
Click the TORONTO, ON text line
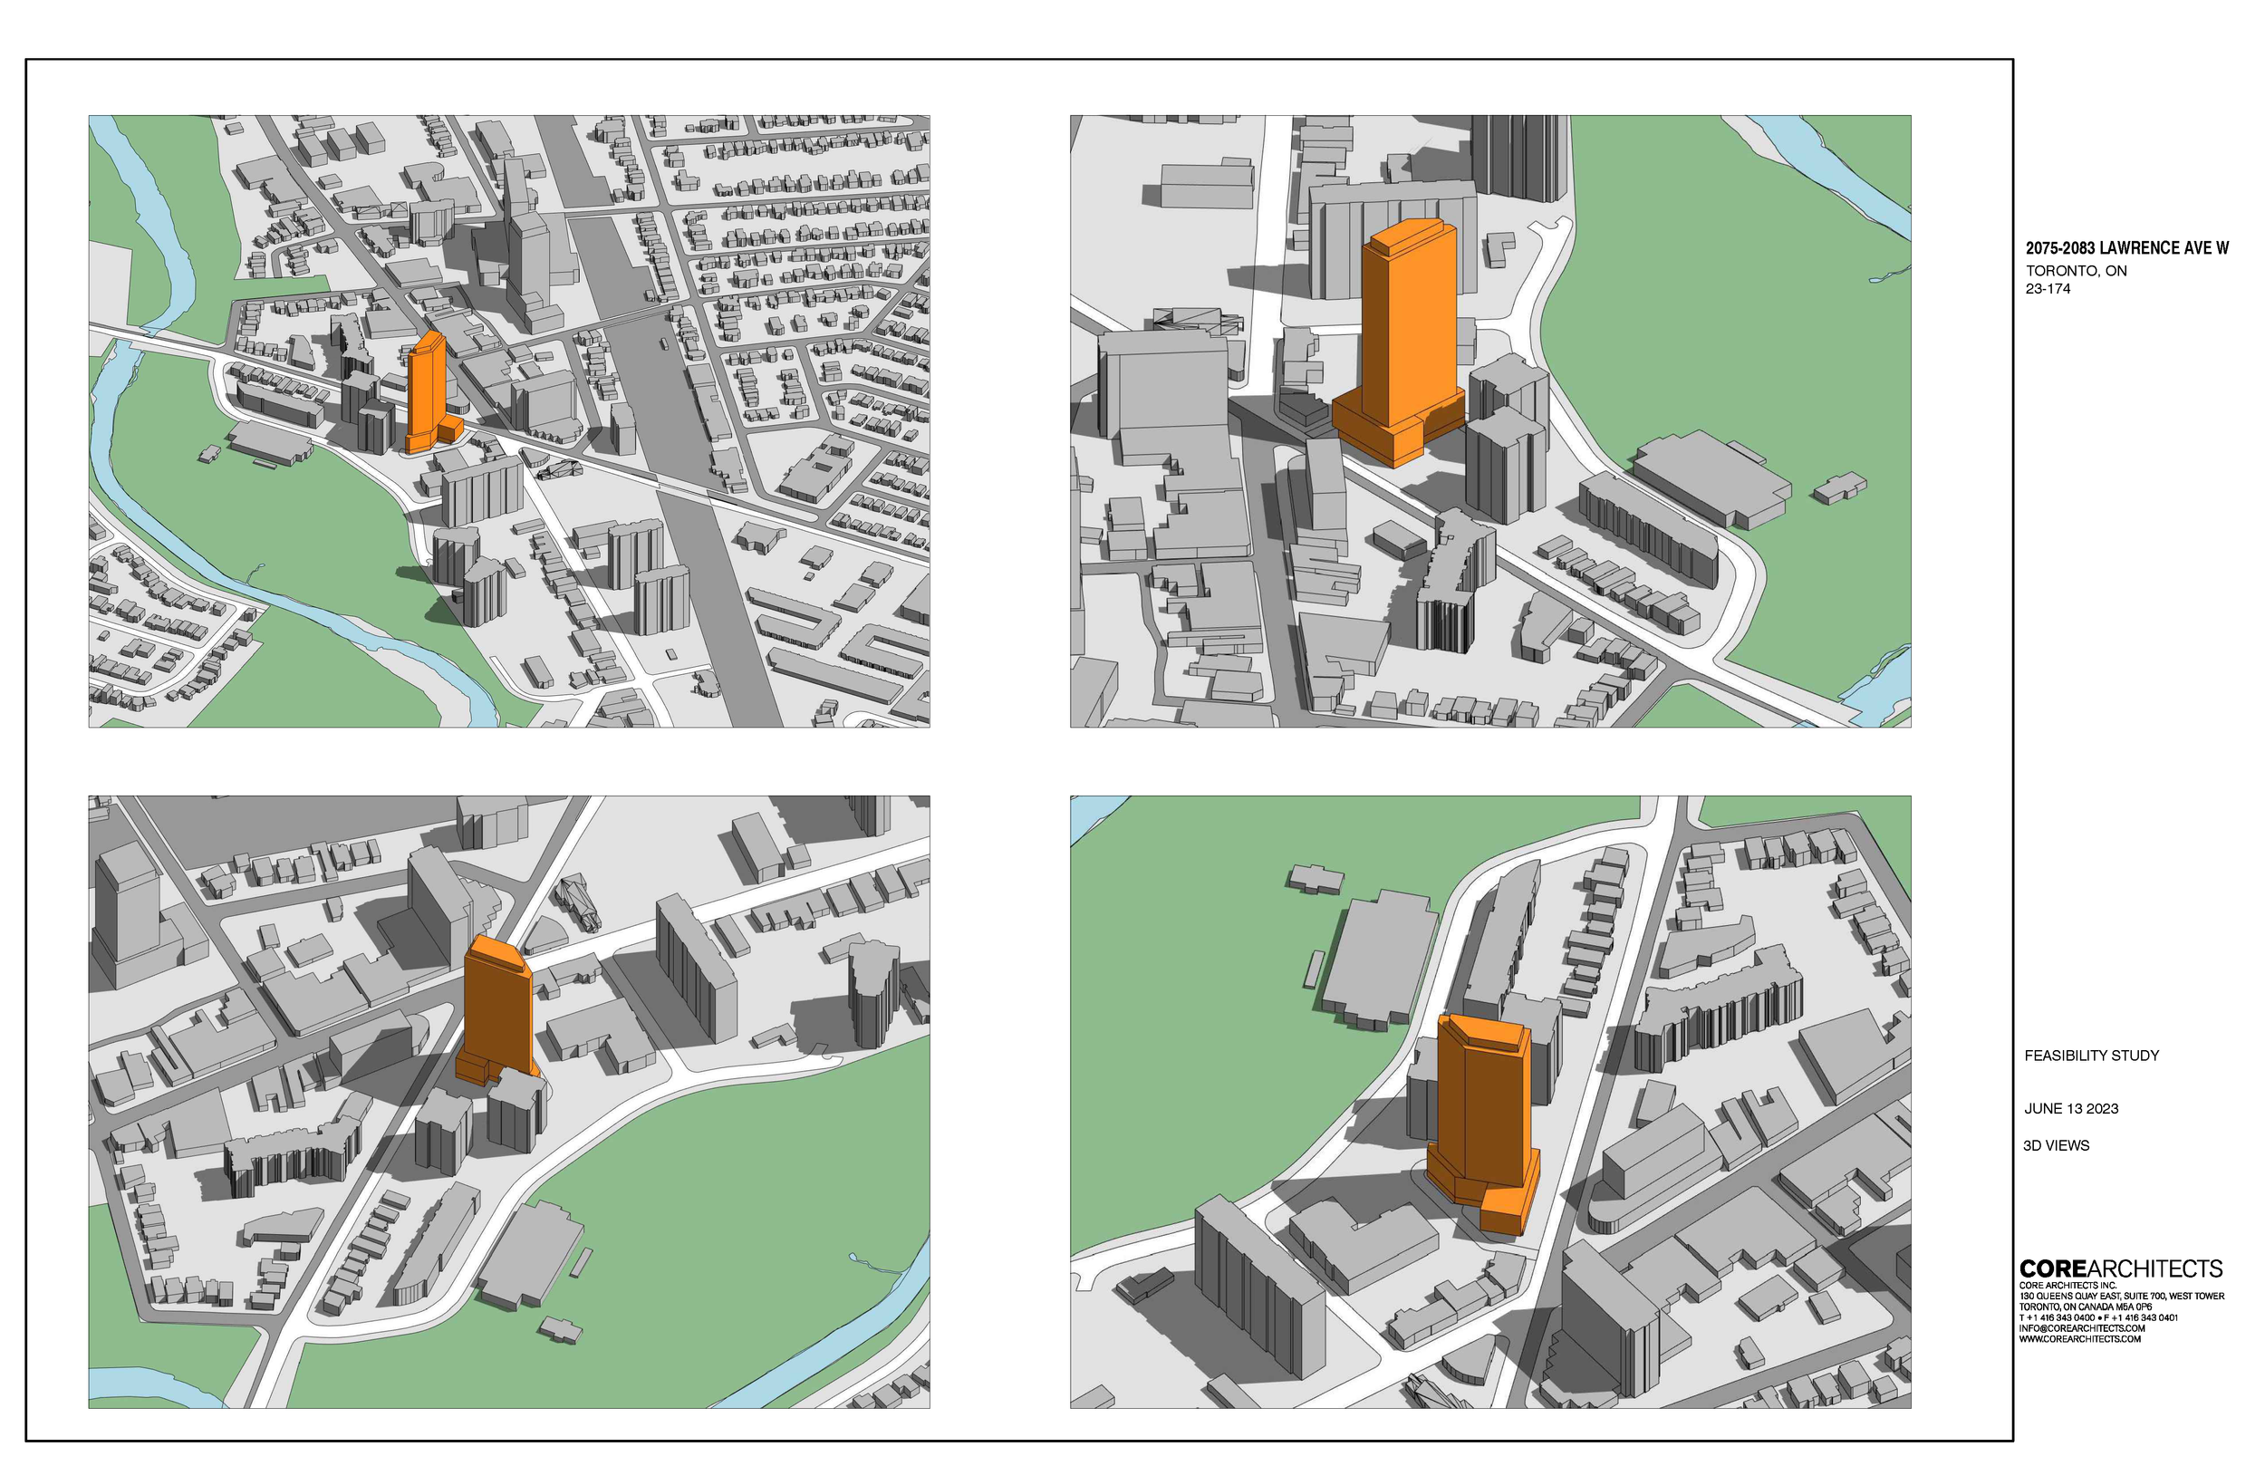pos(2076,271)
